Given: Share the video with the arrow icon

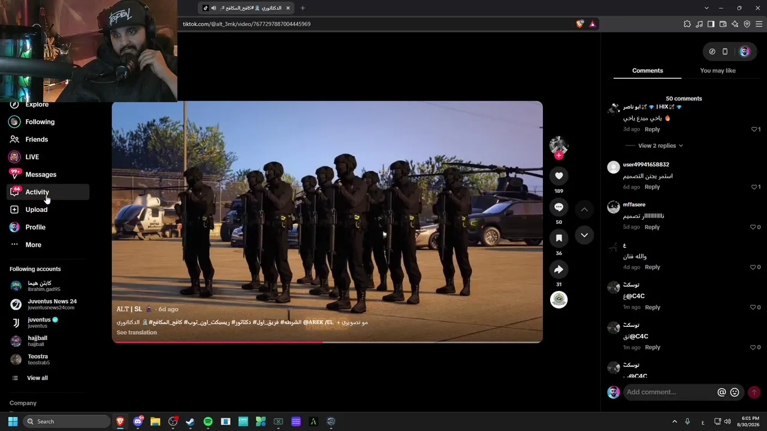Looking at the screenshot, I should pos(558,269).
